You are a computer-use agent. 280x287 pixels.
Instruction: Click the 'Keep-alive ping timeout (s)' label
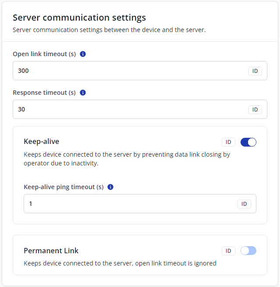64,187
